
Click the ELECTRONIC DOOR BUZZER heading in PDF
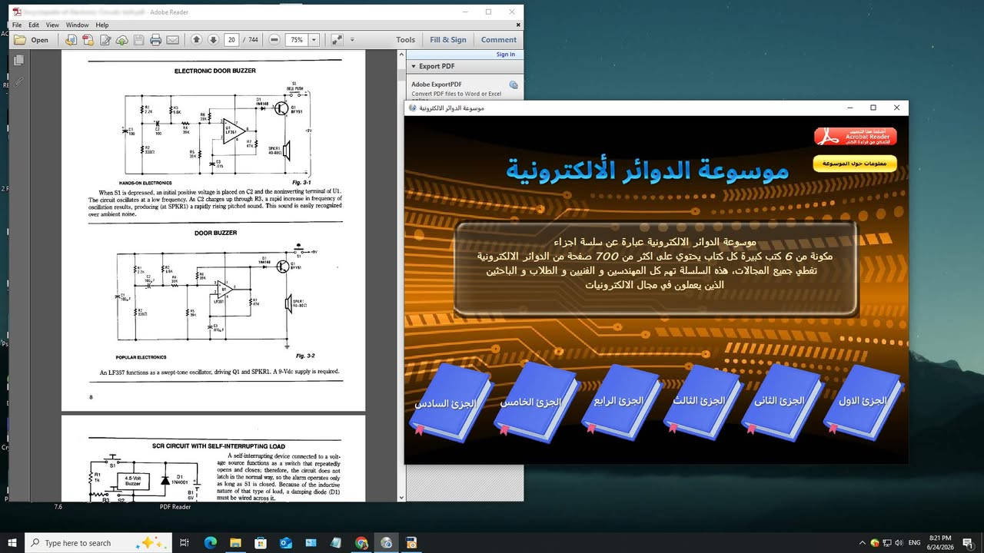point(215,71)
